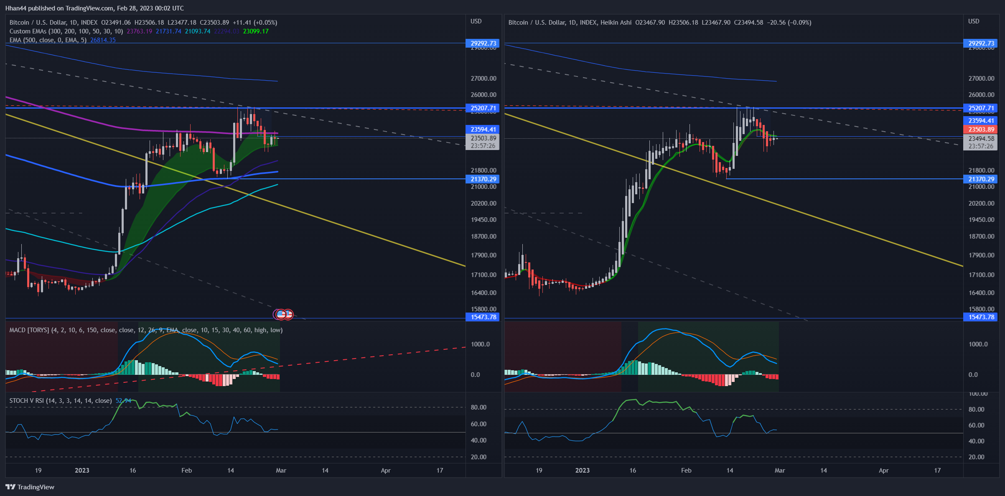
Task: Click the left chart current price 23503.89 label
Action: (x=483, y=138)
